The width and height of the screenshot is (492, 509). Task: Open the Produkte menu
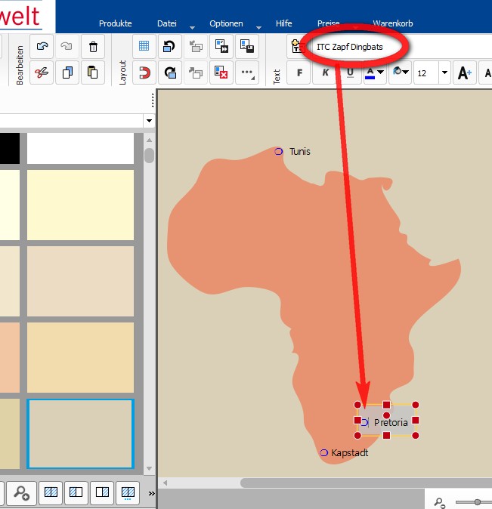pos(115,23)
